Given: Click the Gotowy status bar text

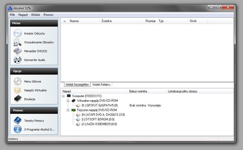Looking at the screenshot, I should click(13, 139).
